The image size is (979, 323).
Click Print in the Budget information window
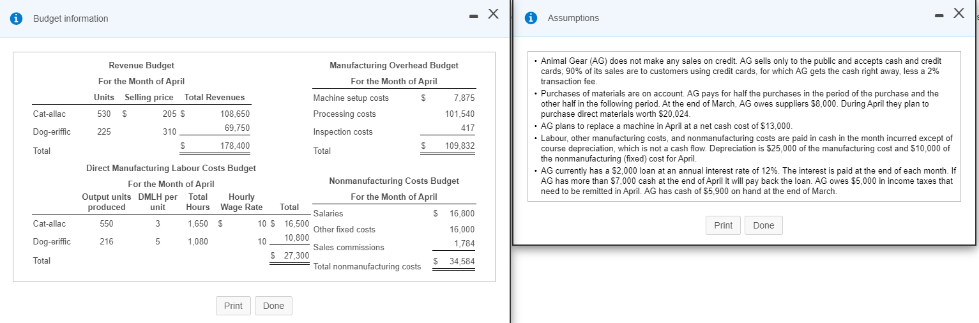(233, 306)
